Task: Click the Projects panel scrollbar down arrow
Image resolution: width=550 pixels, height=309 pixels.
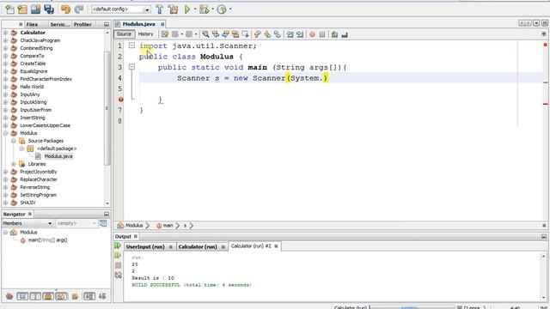Action: click(107, 203)
